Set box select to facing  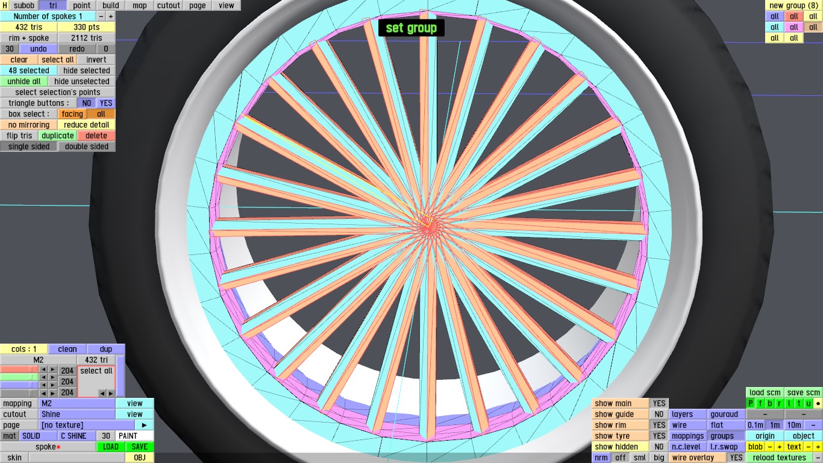pos(72,114)
